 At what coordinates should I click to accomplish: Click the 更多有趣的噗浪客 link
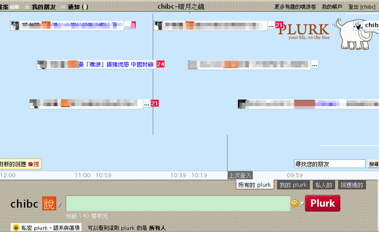[x=295, y=7]
